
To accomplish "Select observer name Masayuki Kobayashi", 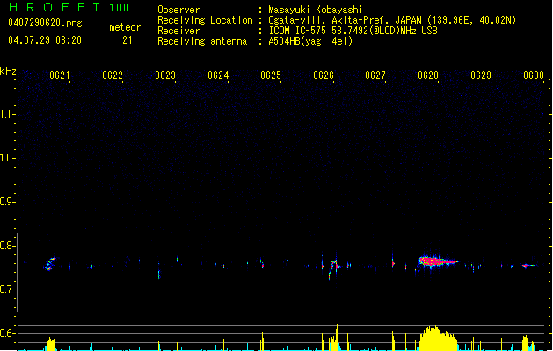I will (316, 10).
